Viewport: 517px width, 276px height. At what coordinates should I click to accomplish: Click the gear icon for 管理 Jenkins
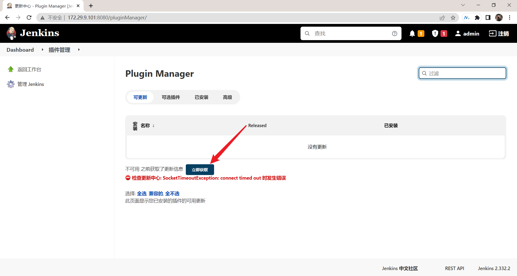click(11, 84)
